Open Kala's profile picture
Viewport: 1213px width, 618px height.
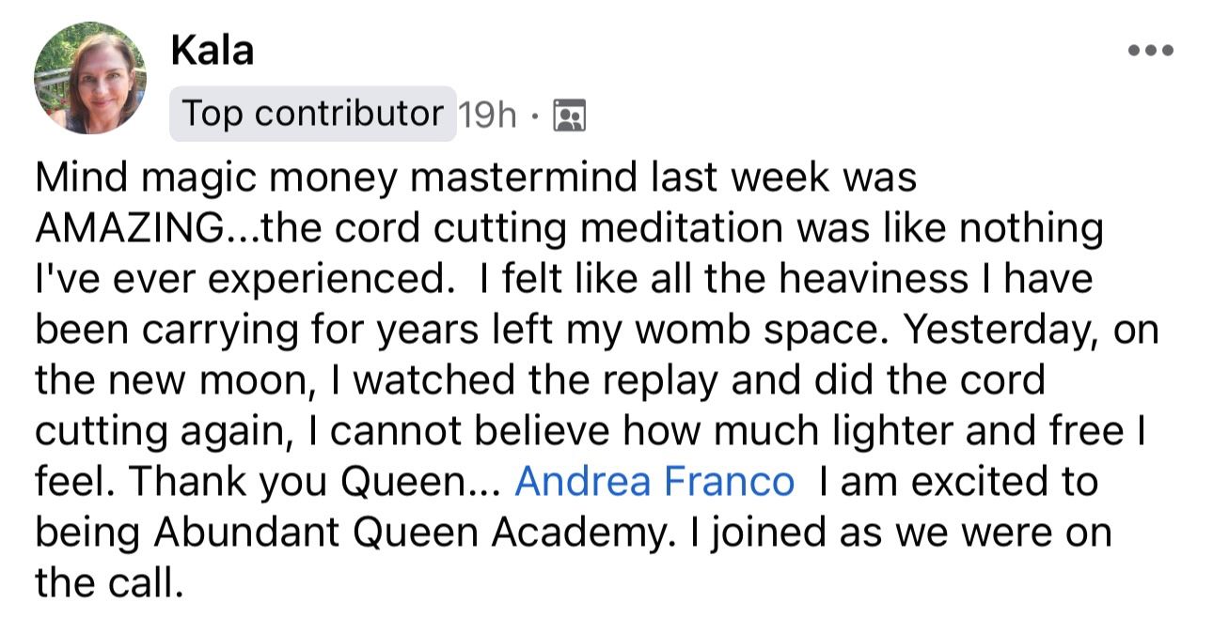point(90,77)
